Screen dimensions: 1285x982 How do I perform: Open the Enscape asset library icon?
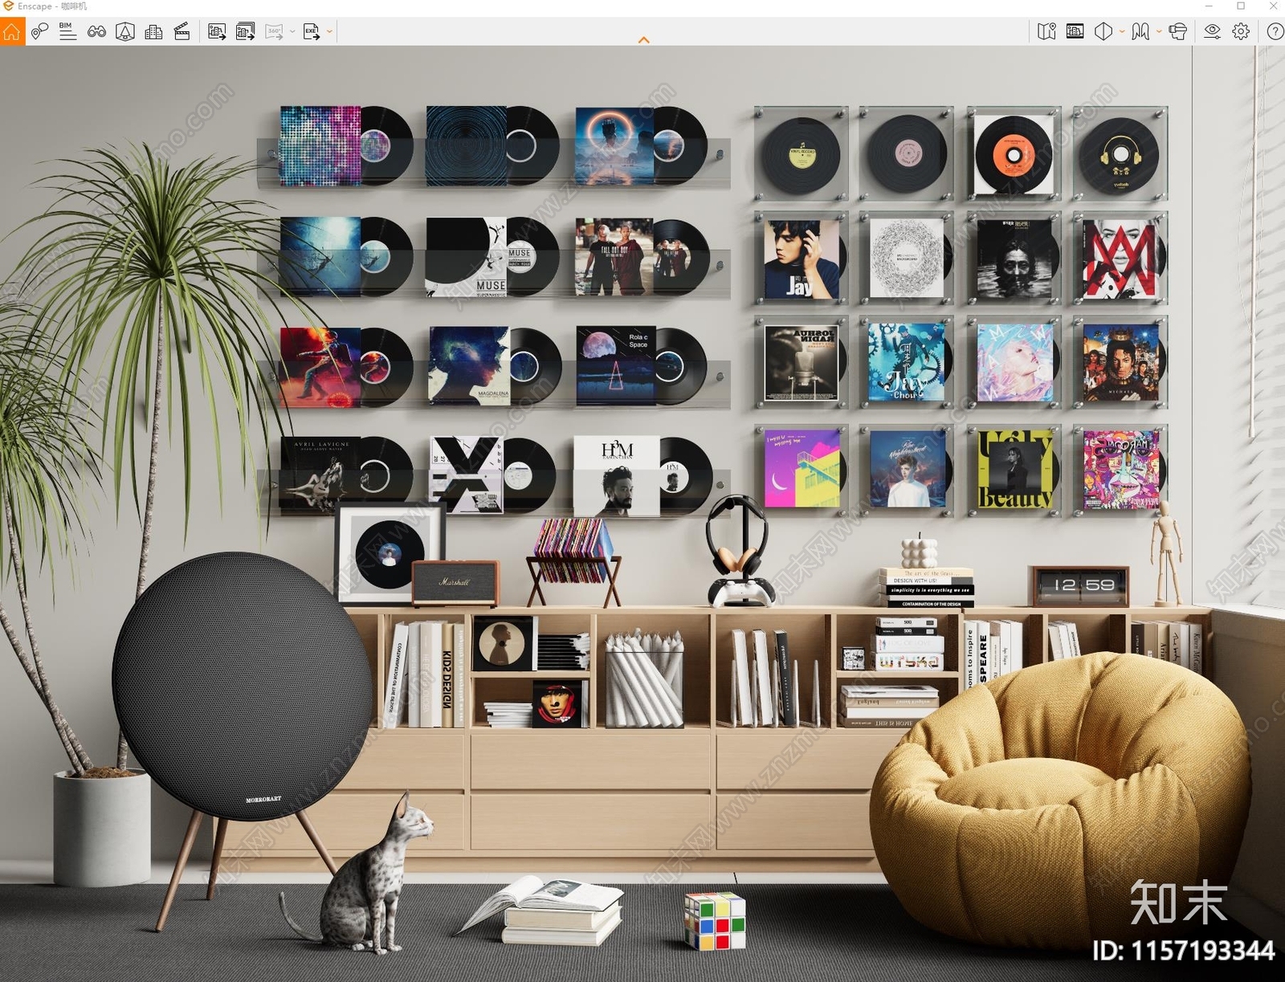pyautogui.click(x=125, y=31)
